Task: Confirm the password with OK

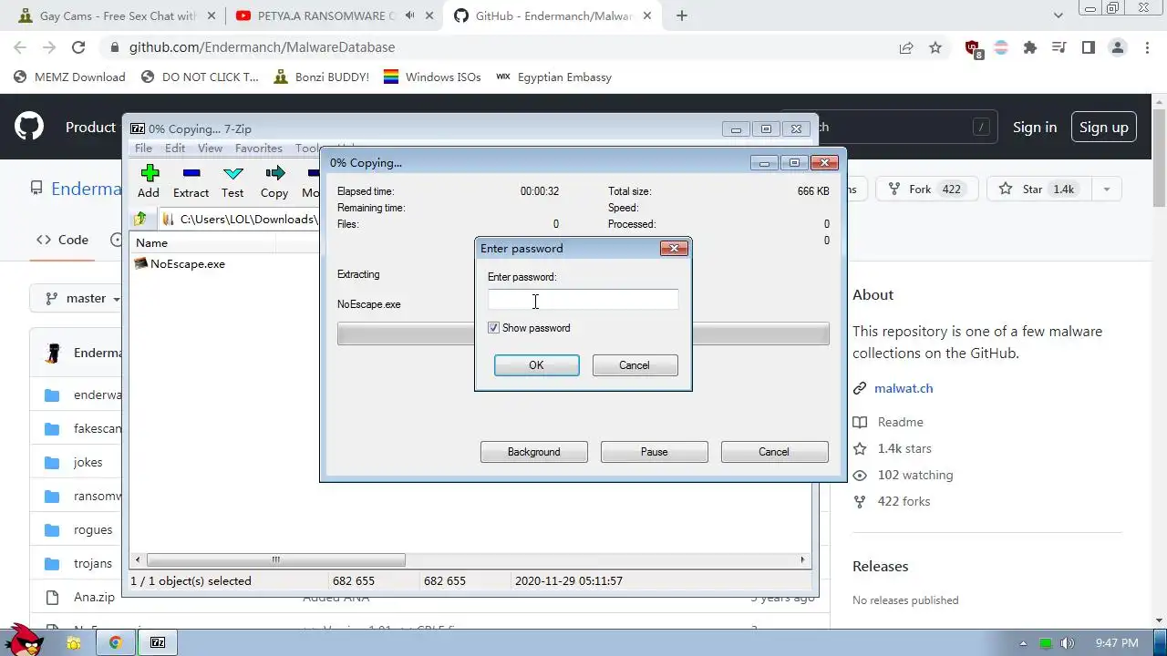Action: (536, 365)
